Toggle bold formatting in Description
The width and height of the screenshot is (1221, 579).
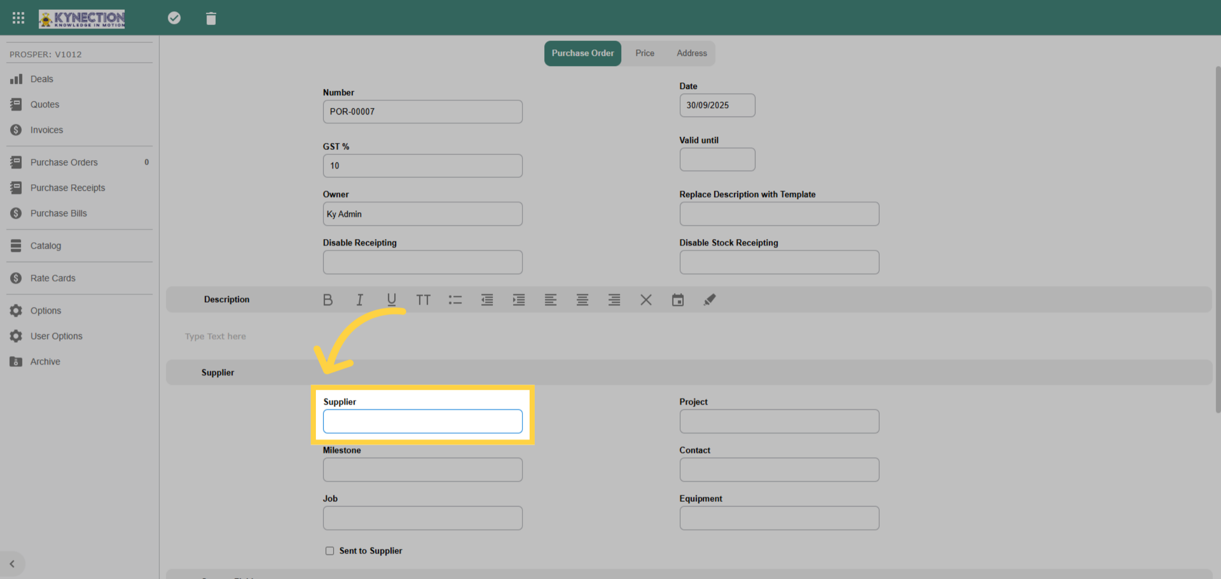(328, 300)
